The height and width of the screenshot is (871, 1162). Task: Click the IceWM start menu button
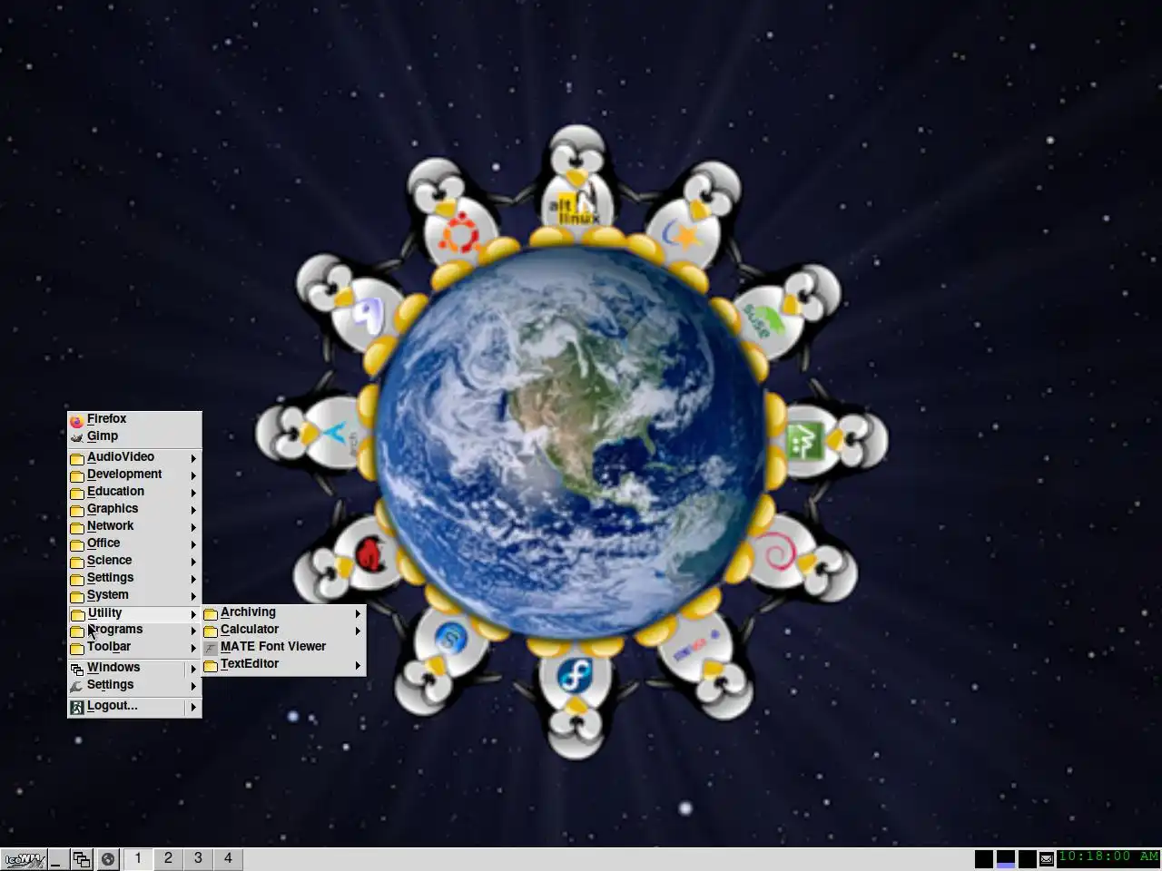(x=24, y=859)
